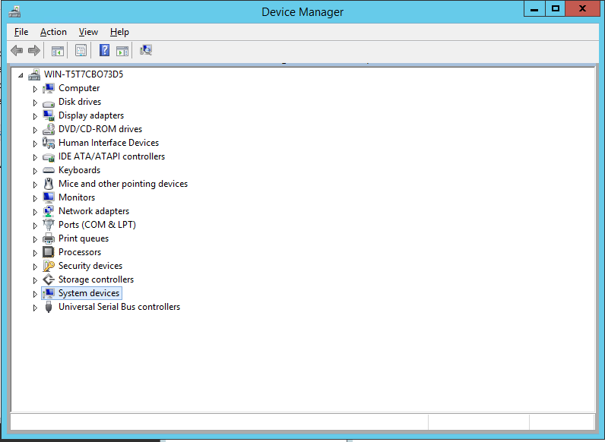The width and height of the screenshot is (605, 442).
Task: Click the Keyboards icon
Action: (49, 170)
